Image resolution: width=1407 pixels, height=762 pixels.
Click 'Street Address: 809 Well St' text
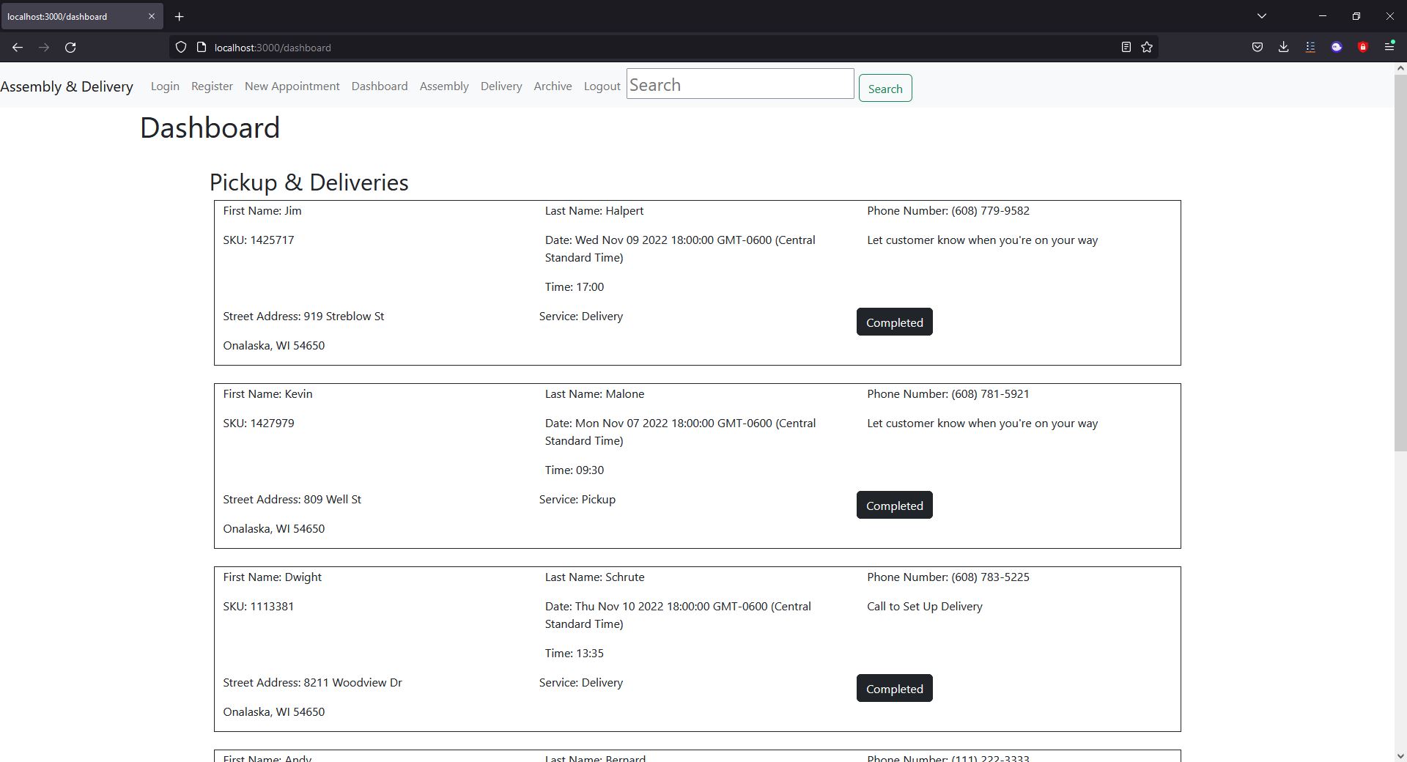click(292, 500)
